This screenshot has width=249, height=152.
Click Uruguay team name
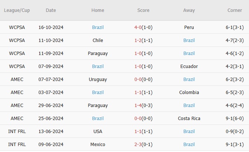pyautogui.click(x=98, y=80)
